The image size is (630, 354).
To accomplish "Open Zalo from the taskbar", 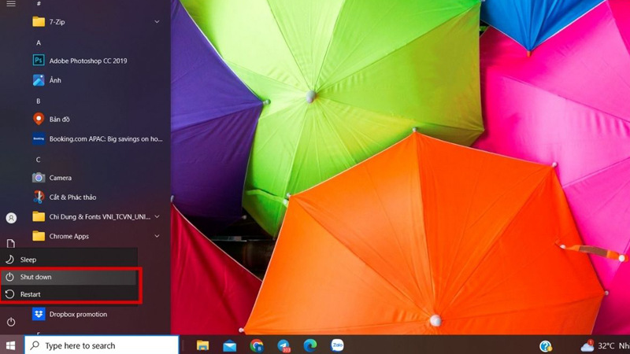I will click(337, 345).
